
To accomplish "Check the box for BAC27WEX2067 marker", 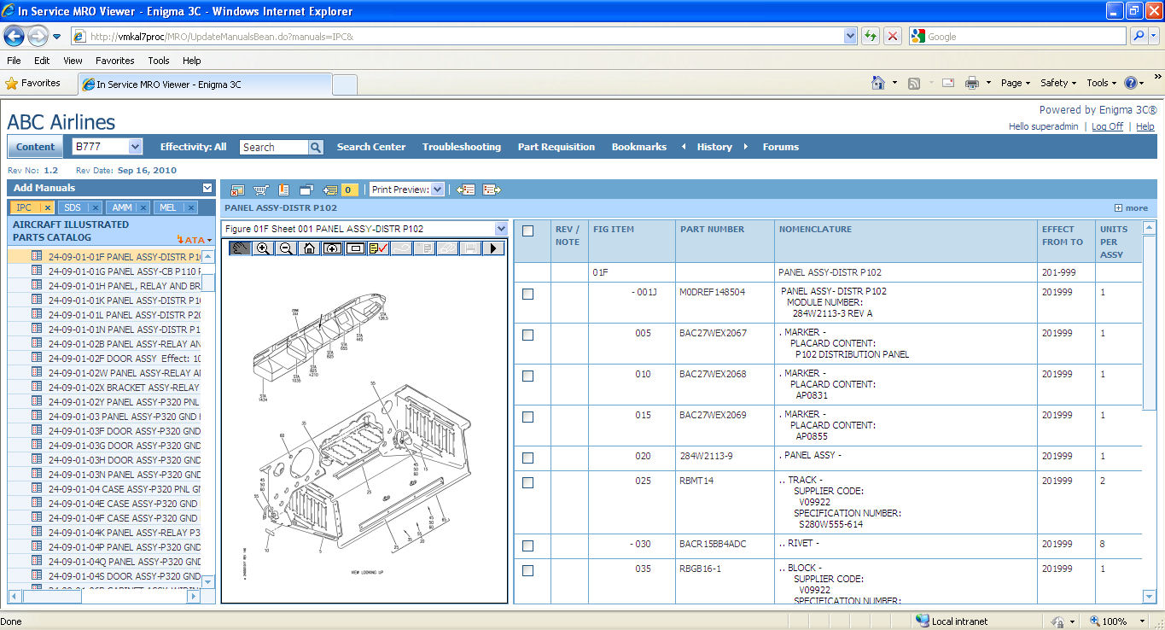I will [x=527, y=335].
